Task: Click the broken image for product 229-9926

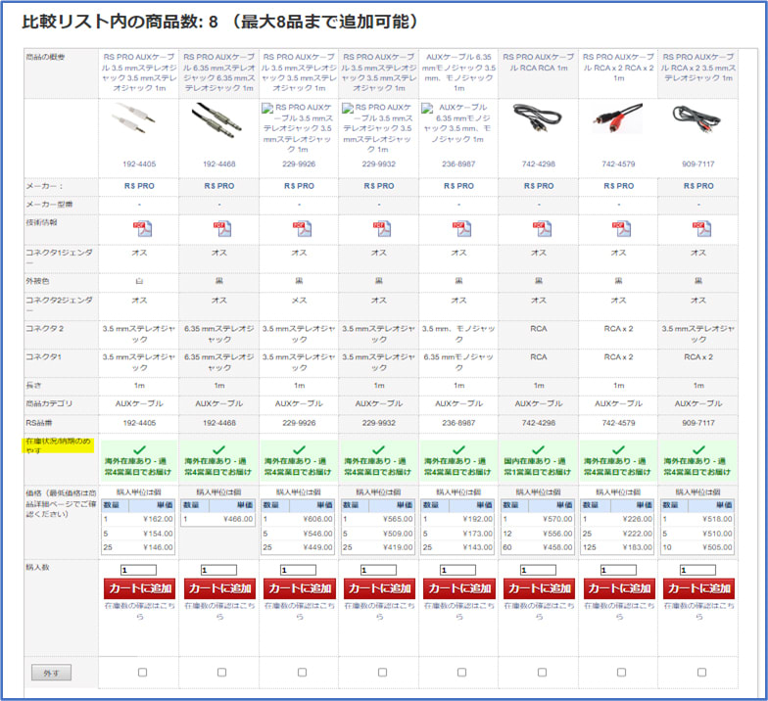Action: (x=298, y=128)
